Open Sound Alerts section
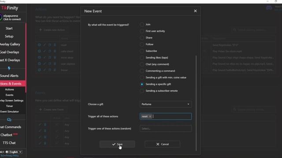 [9, 75]
